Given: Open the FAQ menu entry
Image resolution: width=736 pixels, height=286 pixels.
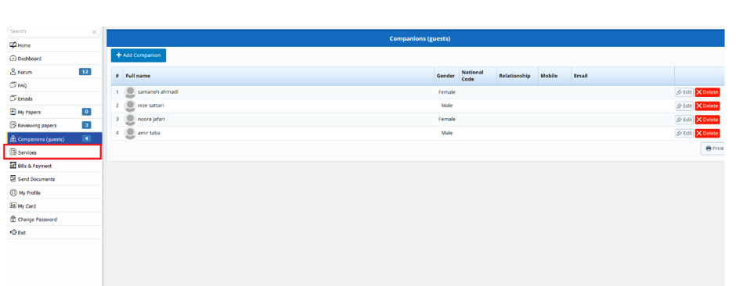Looking at the screenshot, I should tap(22, 86).
